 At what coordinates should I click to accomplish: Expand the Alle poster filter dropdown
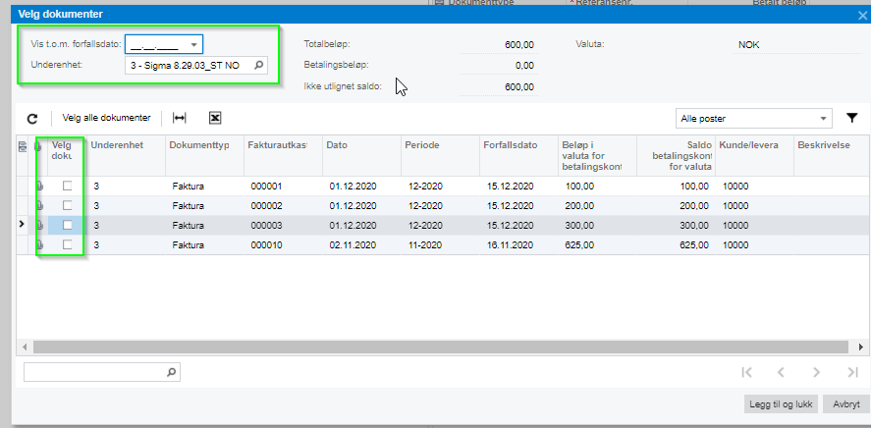pos(823,118)
